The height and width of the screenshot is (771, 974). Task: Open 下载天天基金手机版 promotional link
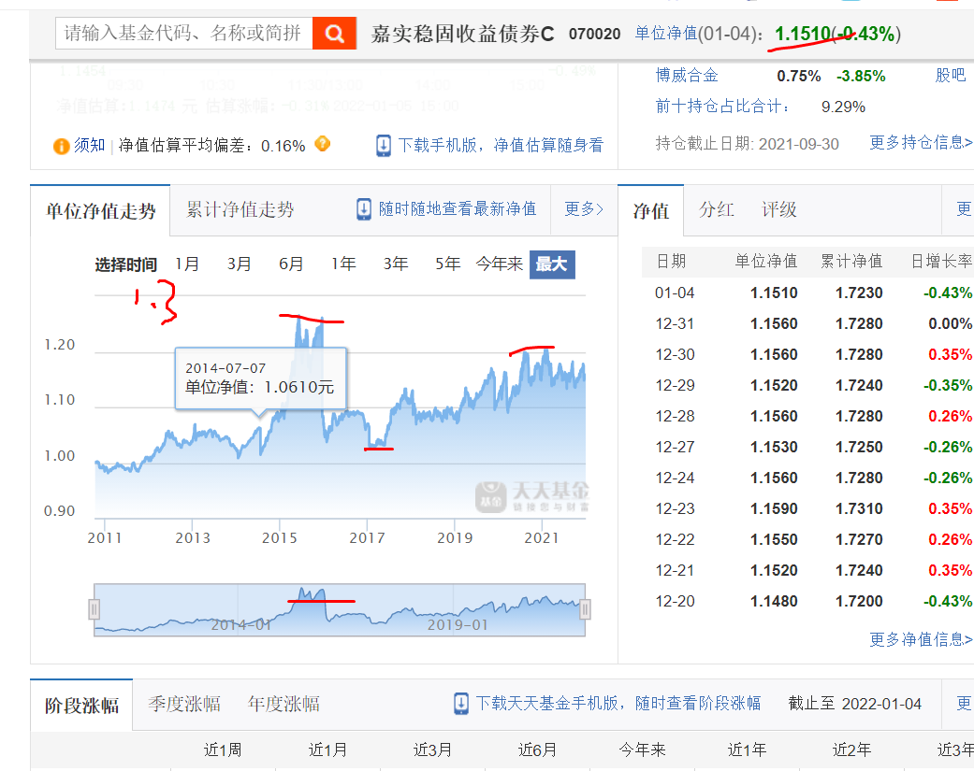pyautogui.click(x=618, y=704)
